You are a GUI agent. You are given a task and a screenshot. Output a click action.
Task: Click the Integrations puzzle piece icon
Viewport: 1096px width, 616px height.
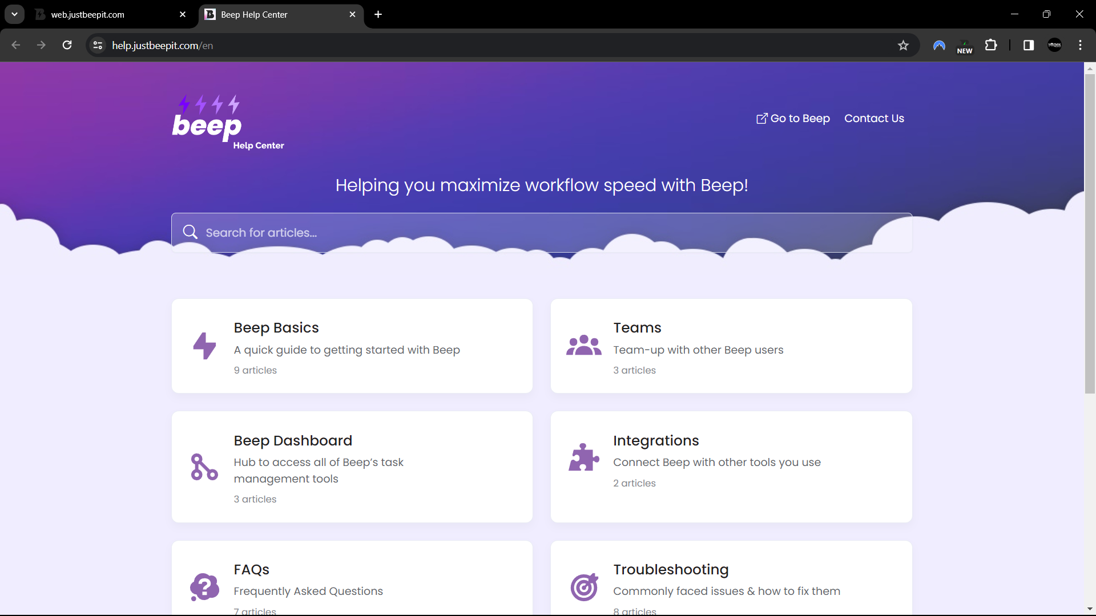click(583, 457)
